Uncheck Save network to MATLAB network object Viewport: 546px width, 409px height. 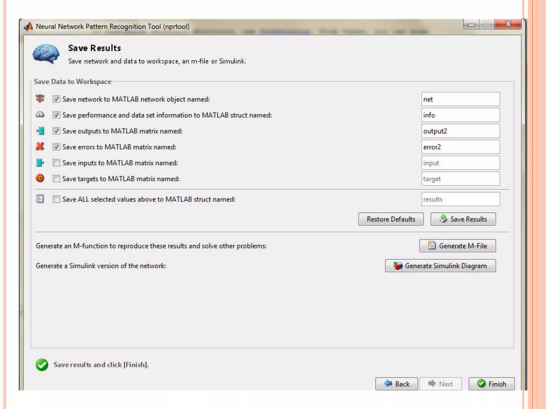click(56, 99)
